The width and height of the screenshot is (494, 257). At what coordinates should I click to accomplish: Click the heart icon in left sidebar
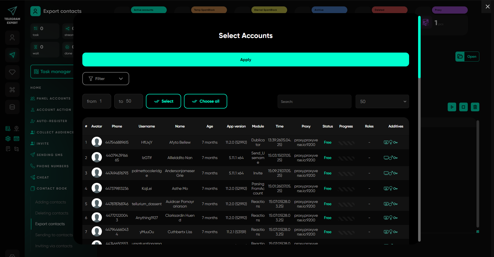(12, 72)
